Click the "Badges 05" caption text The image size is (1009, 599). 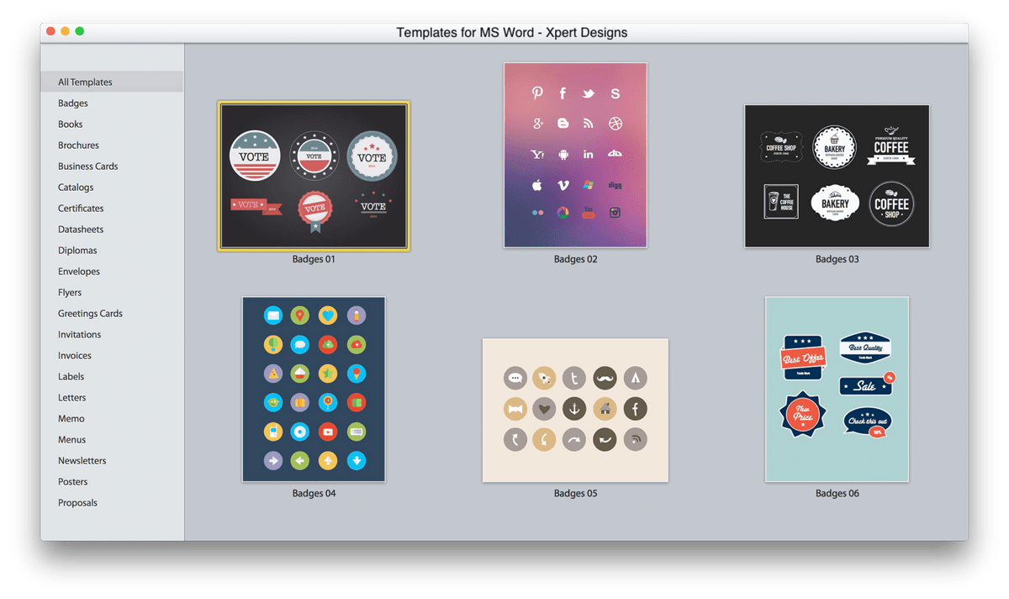pos(575,493)
